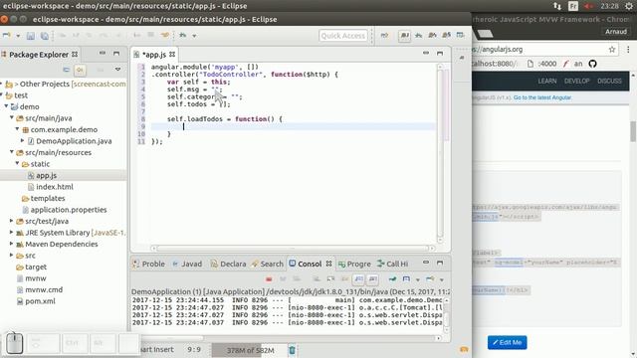Open DISCUSS menu in Chrome window

(x=609, y=81)
